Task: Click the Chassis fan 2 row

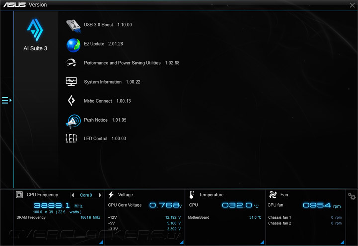Action: (305, 223)
